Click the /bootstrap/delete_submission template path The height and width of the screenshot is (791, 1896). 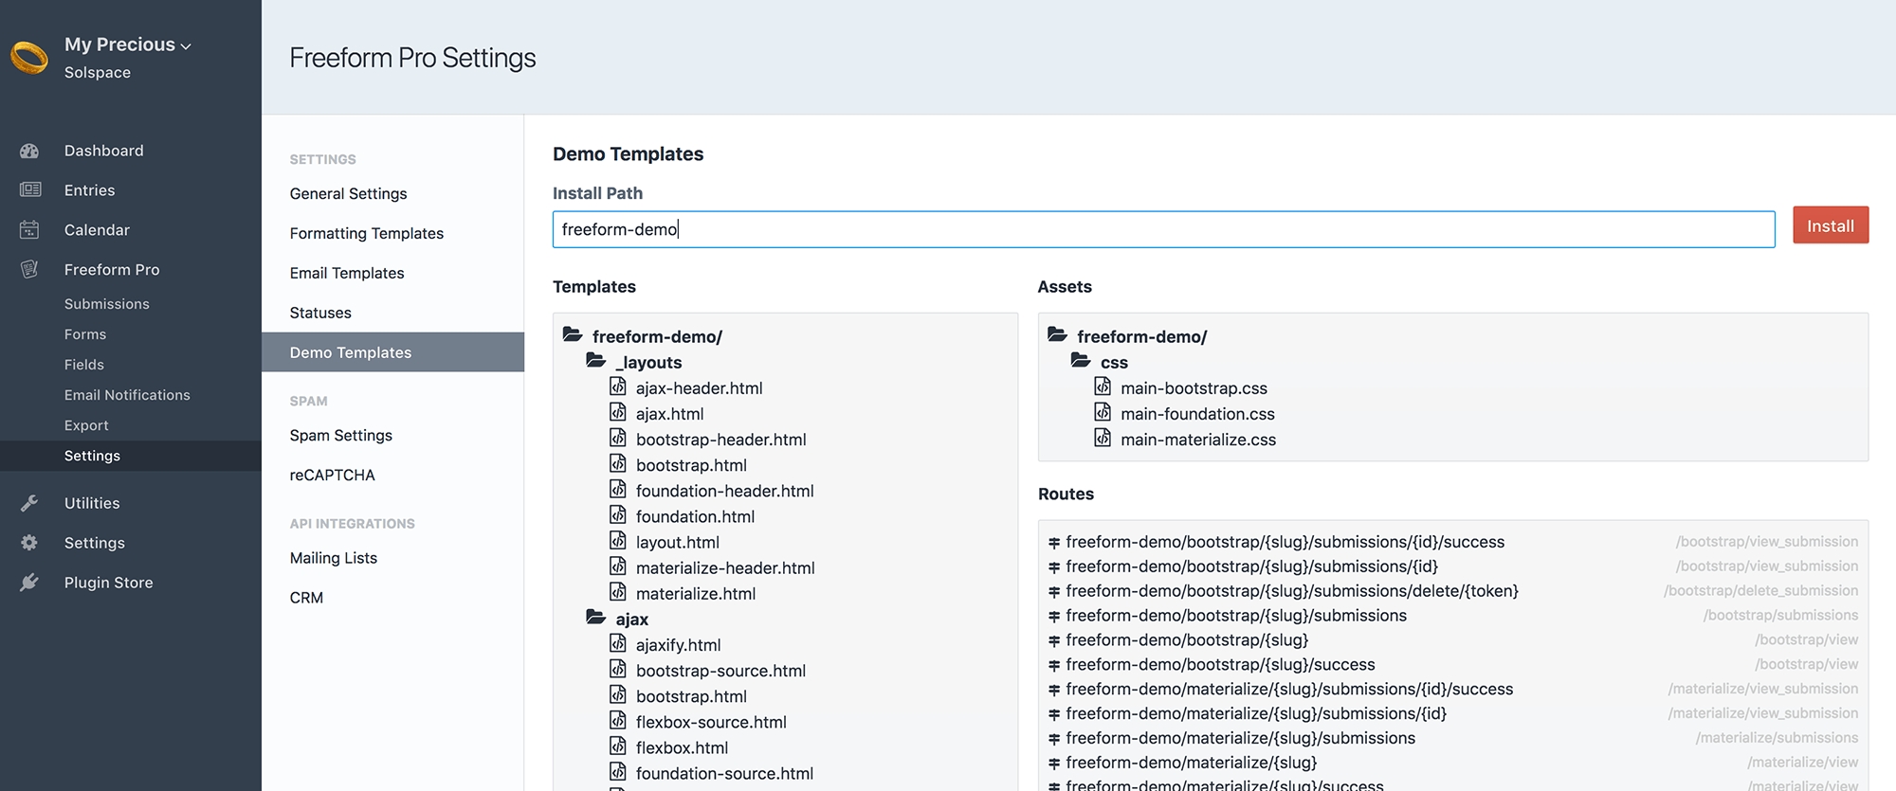point(1760,591)
